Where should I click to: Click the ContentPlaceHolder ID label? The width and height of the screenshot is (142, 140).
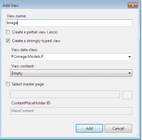pos(31,103)
